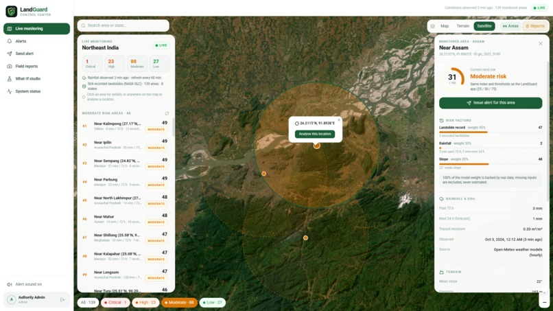
Task: Filter the map by All · 139
Action: 88,303
